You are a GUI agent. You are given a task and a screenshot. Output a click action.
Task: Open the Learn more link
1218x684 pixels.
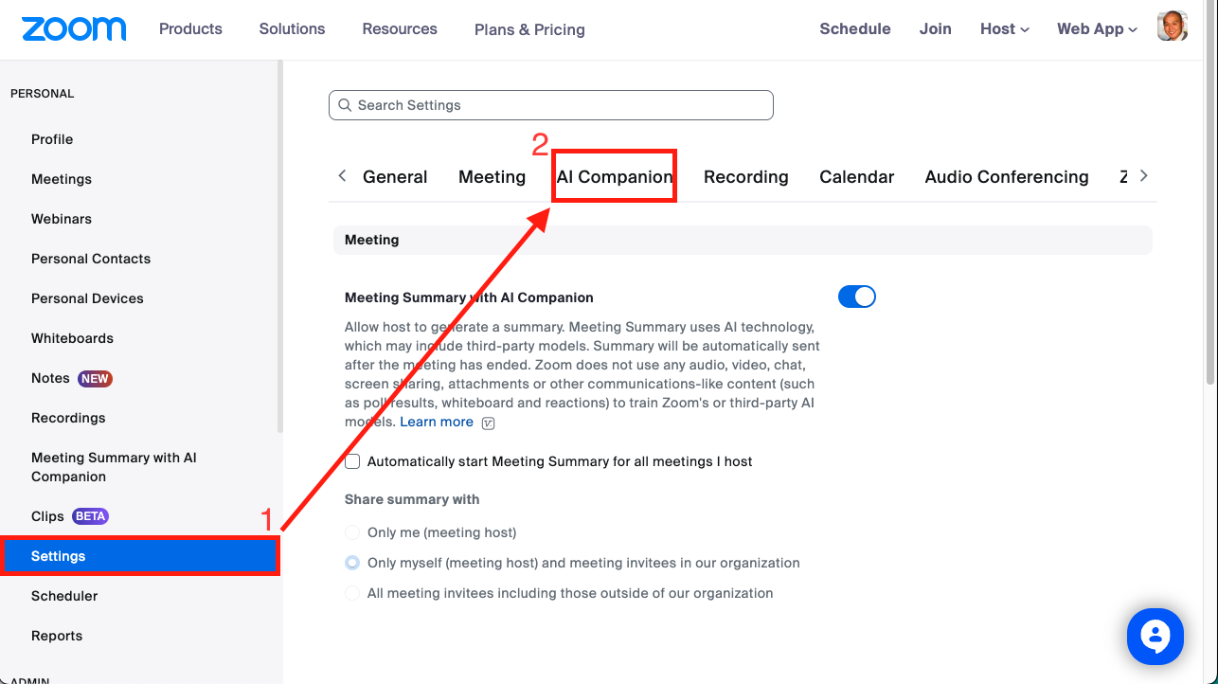click(x=437, y=422)
